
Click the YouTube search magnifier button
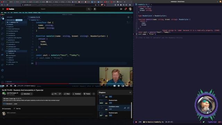89,9
